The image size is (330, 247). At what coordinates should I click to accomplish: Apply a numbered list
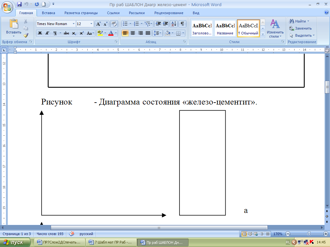(136, 24)
